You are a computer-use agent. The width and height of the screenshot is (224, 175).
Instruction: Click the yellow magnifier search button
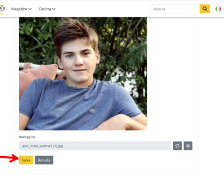tap(205, 9)
